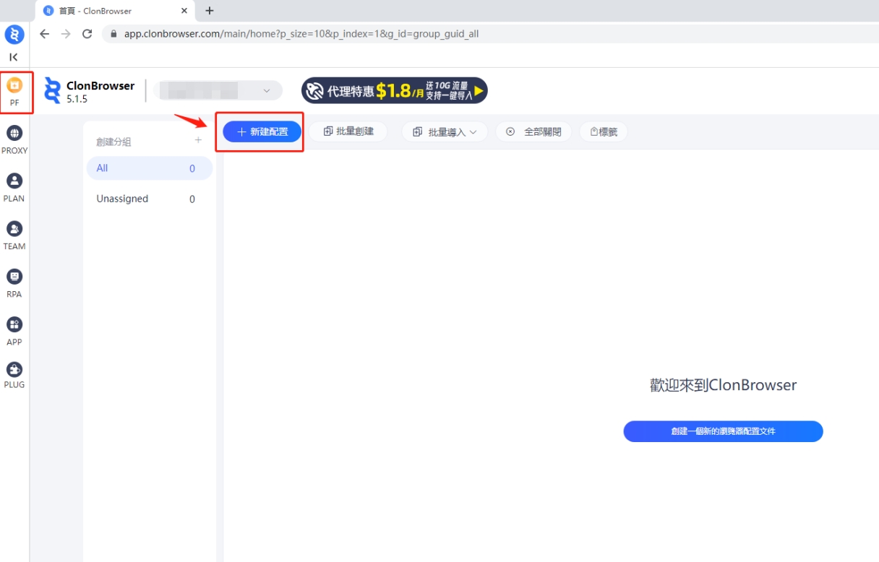Click the plus icon to create group

click(198, 141)
